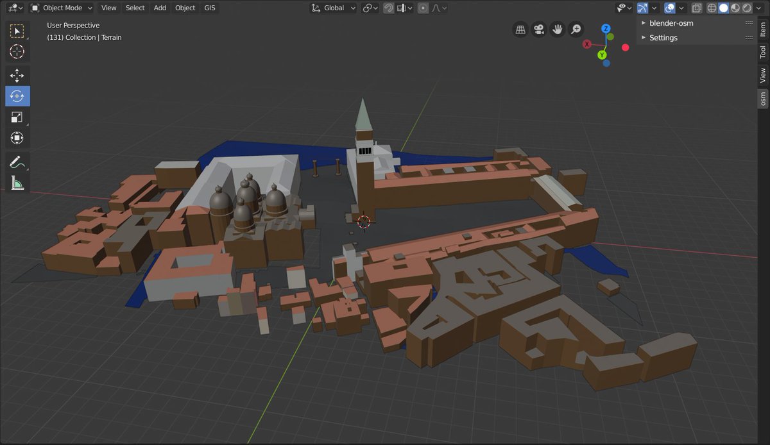Activate the Scale tool
This screenshot has height=445, width=770.
pyautogui.click(x=17, y=117)
